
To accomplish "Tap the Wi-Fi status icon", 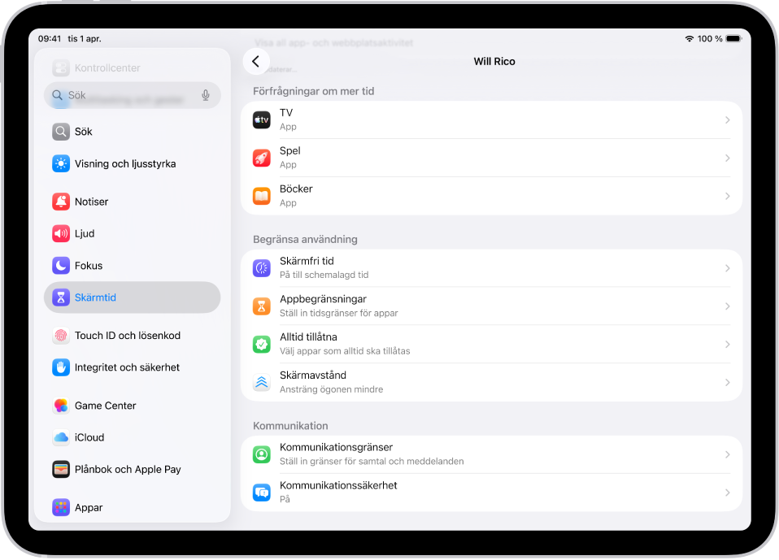I will [689, 39].
